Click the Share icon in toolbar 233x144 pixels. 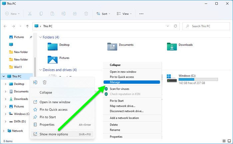[x=75, y=14]
